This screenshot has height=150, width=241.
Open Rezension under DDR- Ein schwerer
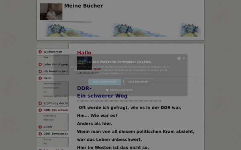[x=49, y=120]
